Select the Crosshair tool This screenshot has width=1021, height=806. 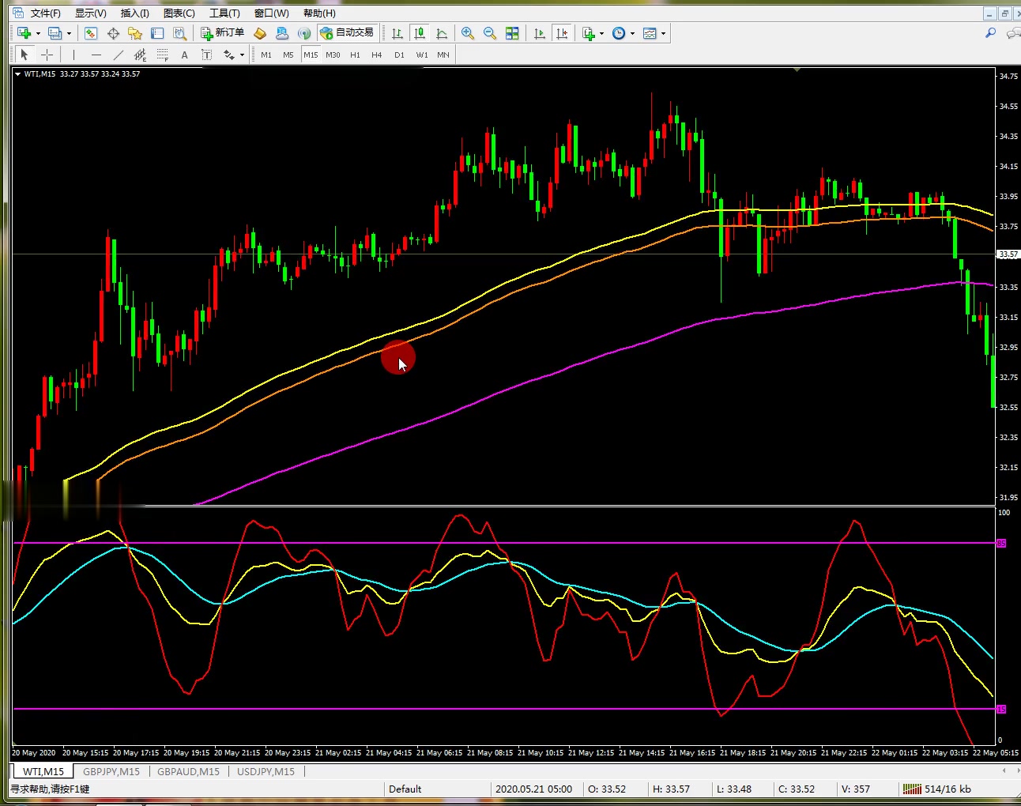pyautogui.click(x=47, y=55)
